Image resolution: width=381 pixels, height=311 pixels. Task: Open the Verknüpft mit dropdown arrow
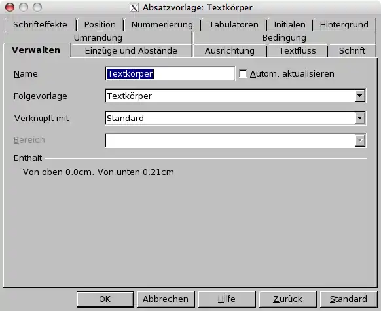359,118
